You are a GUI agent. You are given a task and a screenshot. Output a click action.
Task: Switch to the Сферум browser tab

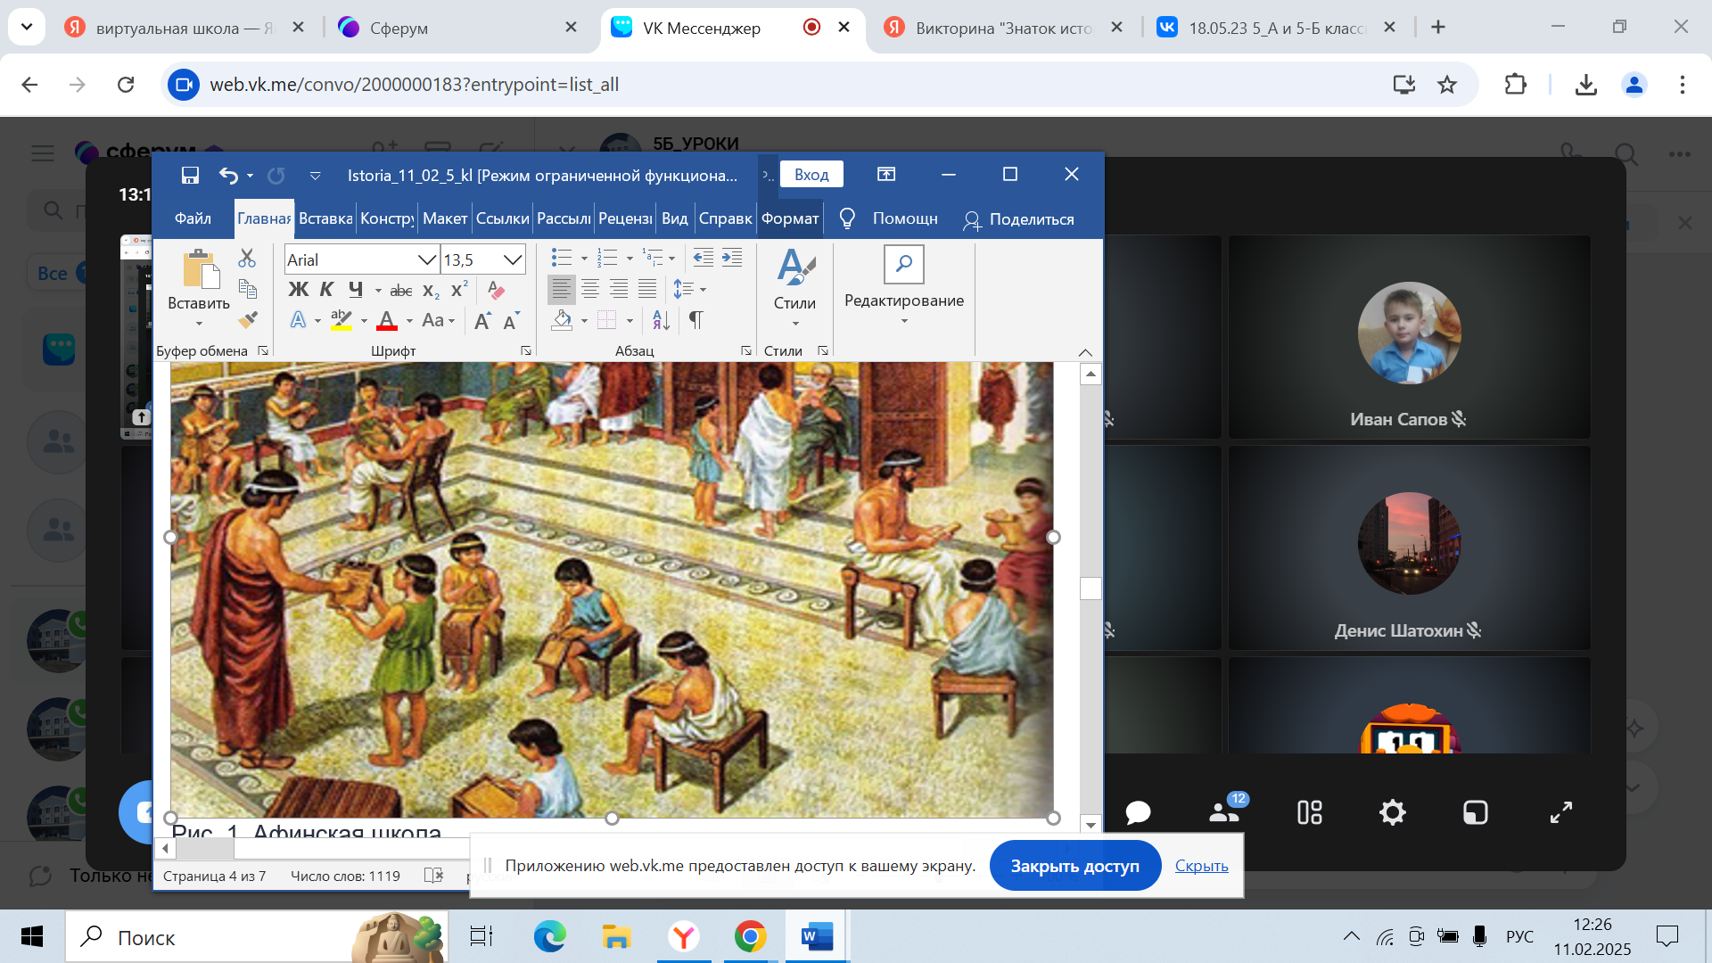455,28
